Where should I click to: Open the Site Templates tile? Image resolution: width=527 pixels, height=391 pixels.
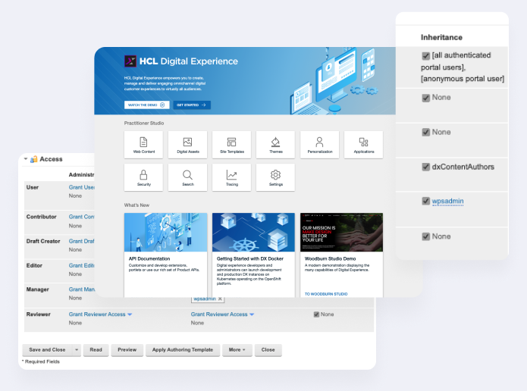[x=231, y=145]
